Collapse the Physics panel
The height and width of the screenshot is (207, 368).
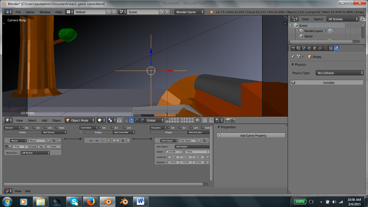click(293, 65)
